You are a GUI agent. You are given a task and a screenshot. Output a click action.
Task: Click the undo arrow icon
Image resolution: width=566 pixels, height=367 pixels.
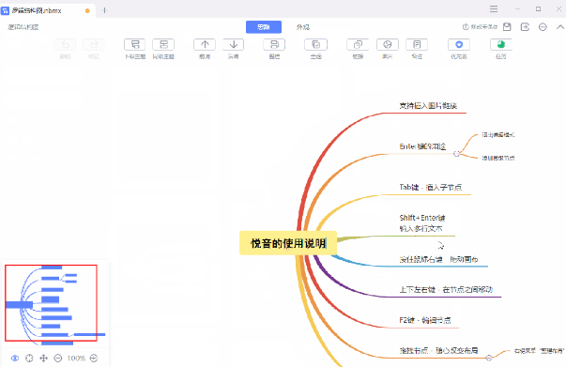pos(66,45)
